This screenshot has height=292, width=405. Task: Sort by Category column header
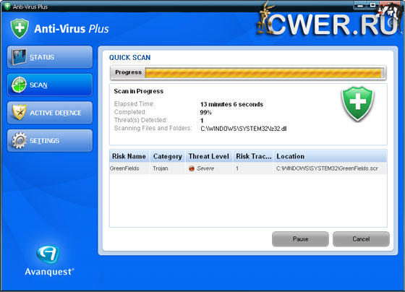click(x=168, y=156)
